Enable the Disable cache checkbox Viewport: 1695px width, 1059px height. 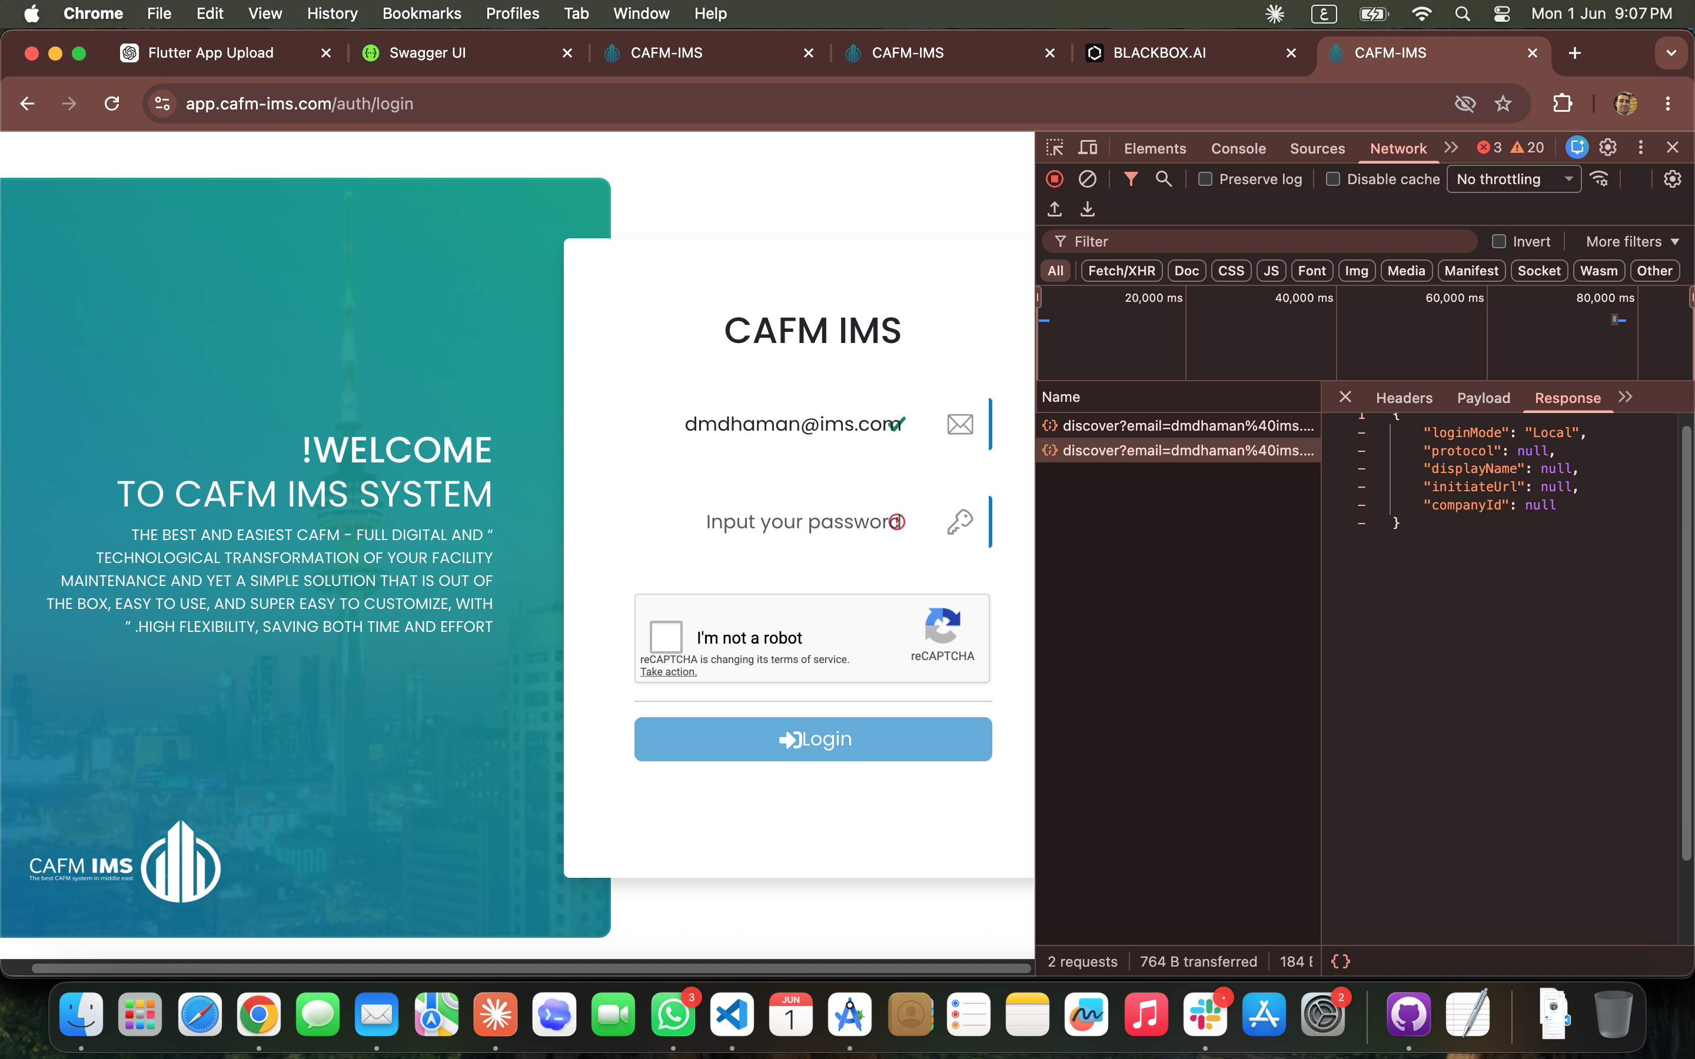click(1333, 179)
